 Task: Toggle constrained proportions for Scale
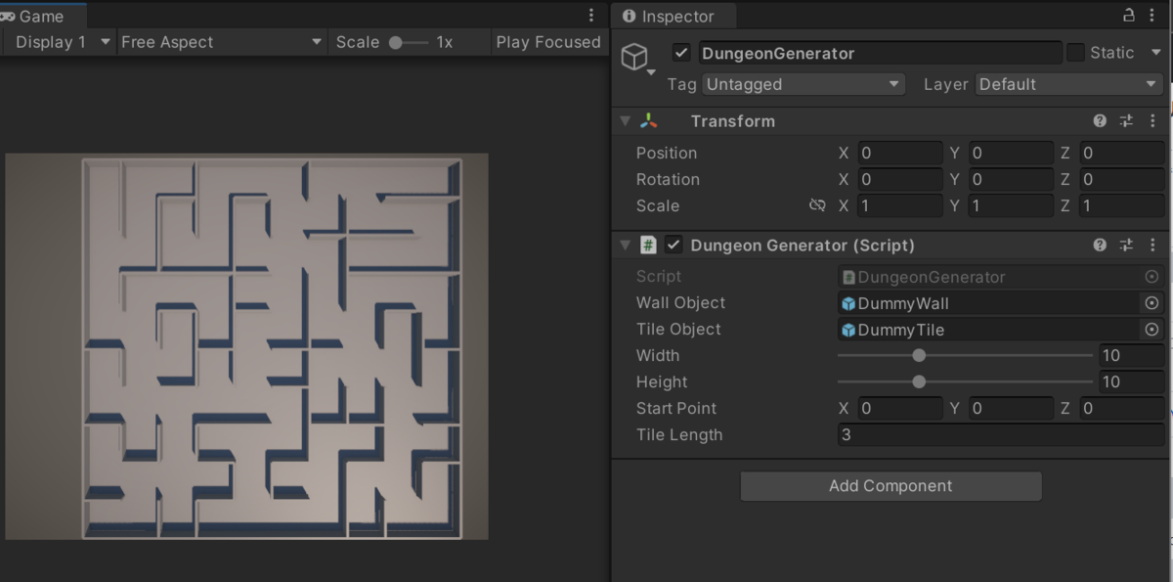tap(817, 205)
